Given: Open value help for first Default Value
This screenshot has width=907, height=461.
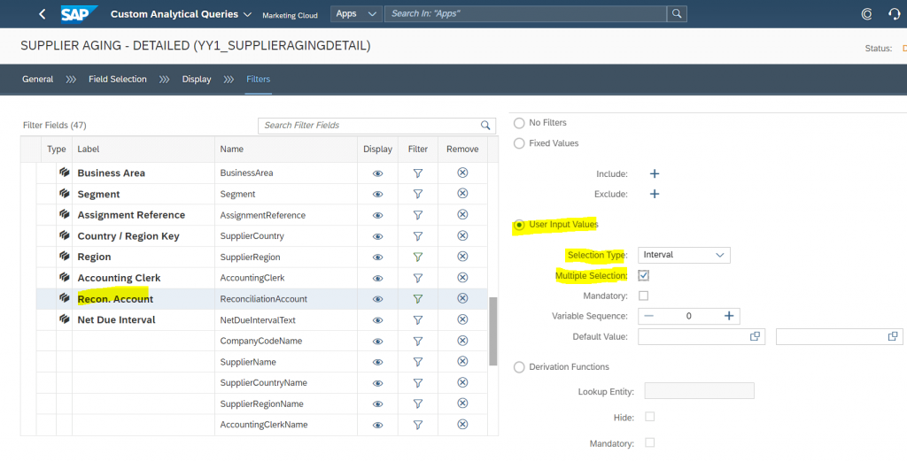Looking at the screenshot, I should [755, 336].
